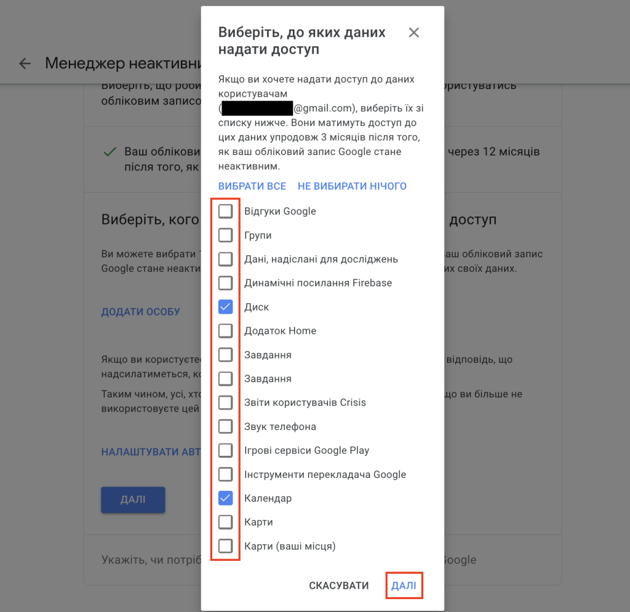The height and width of the screenshot is (612, 630).
Task: Uncheck the Календар checkbox
Action: tap(225, 498)
